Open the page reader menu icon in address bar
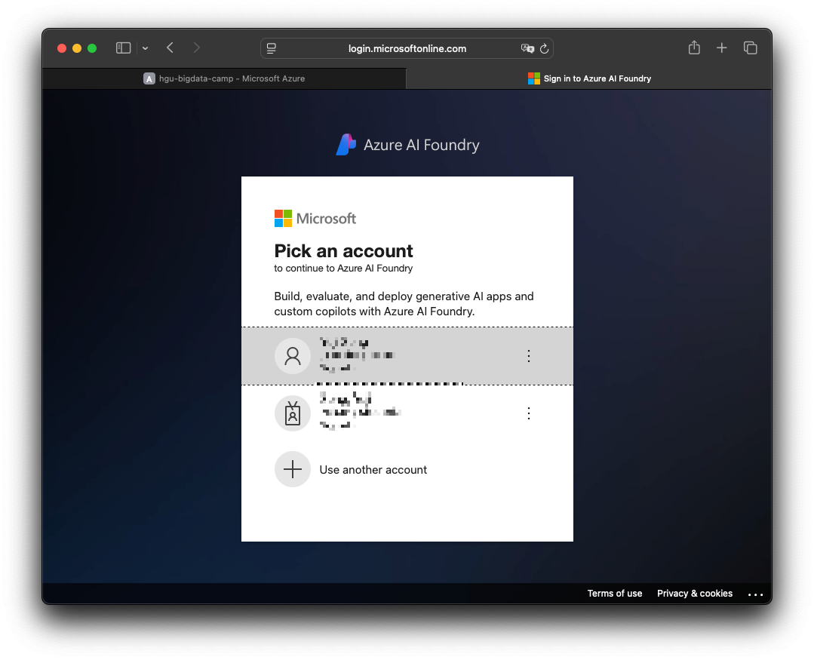Screen dimensions: 814x660 271,48
